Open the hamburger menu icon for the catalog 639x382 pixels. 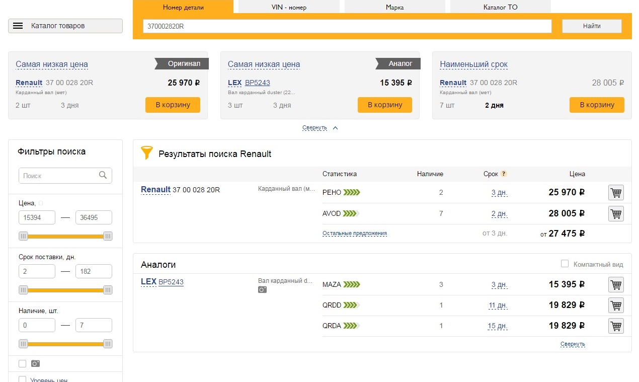[18, 26]
